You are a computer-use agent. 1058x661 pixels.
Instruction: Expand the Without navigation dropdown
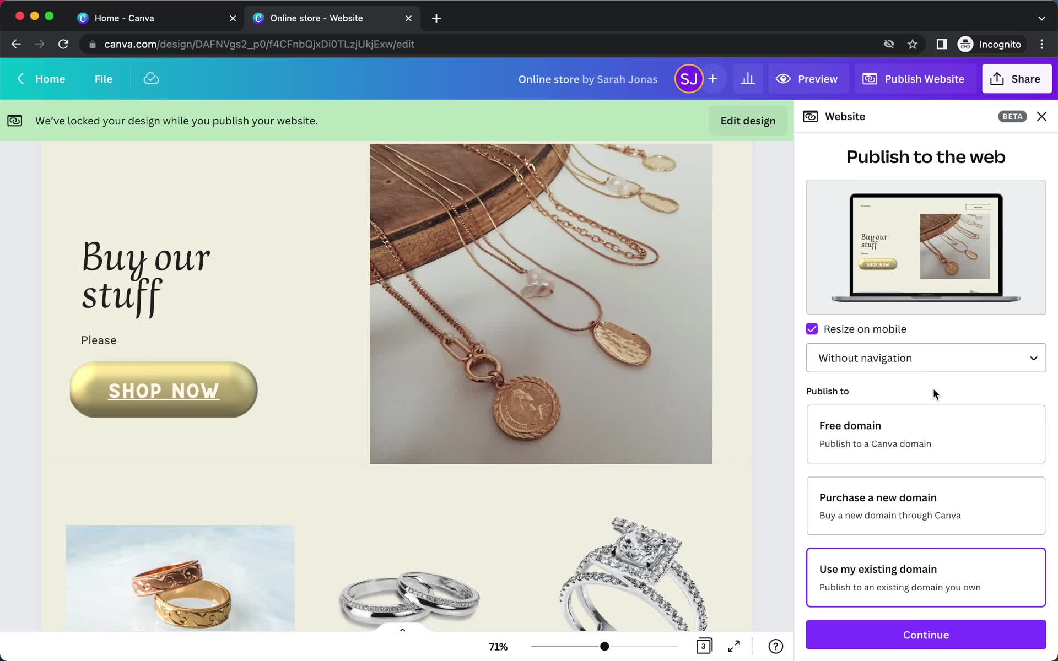coord(927,358)
